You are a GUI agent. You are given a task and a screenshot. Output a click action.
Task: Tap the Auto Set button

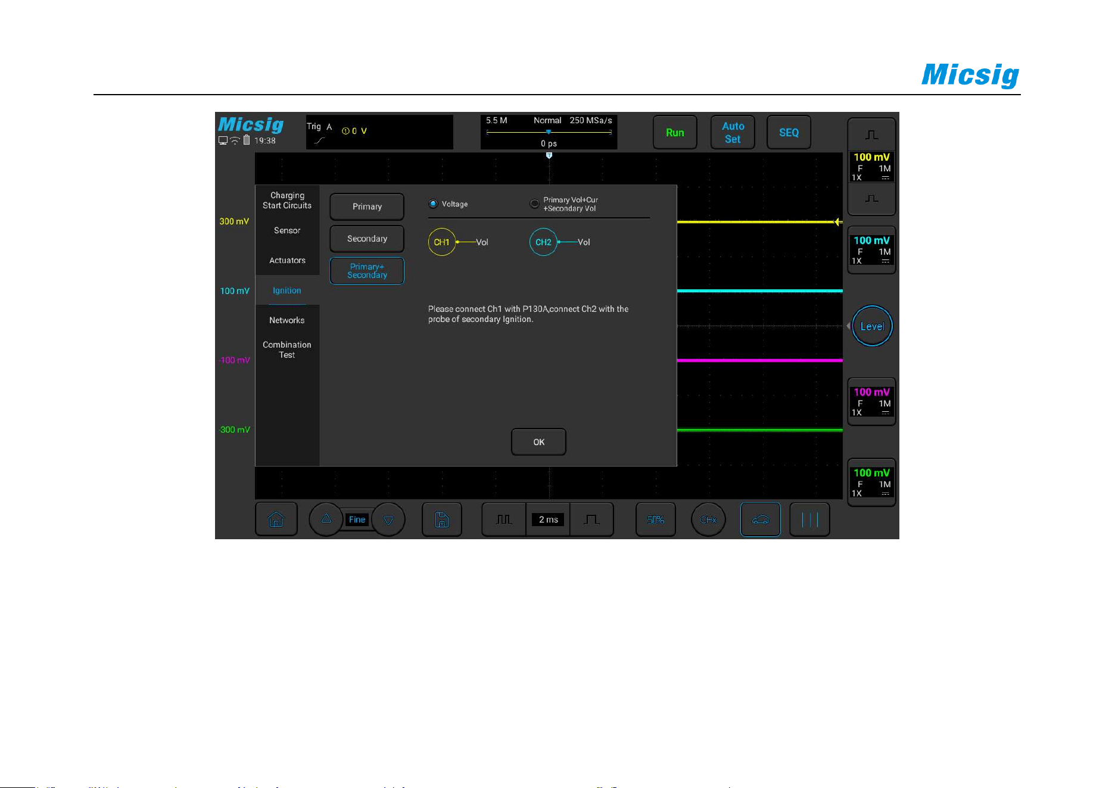[733, 133]
